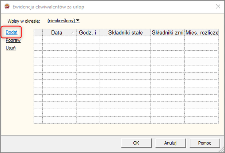Click the Dodaj link to add entry
The image size is (225, 153).
[12, 32]
